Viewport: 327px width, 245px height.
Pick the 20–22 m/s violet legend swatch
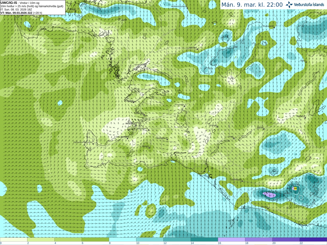click(286, 240)
